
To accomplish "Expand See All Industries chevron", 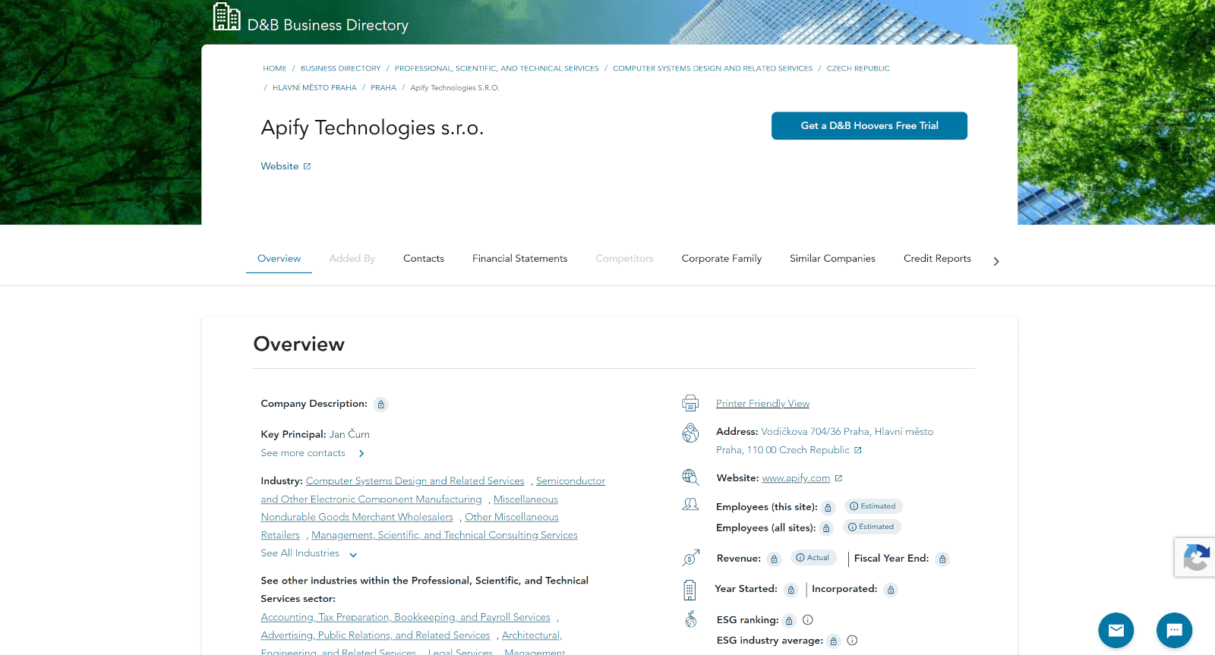I will click(x=353, y=555).
